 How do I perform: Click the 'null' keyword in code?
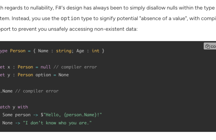click(x=46, y=67)
